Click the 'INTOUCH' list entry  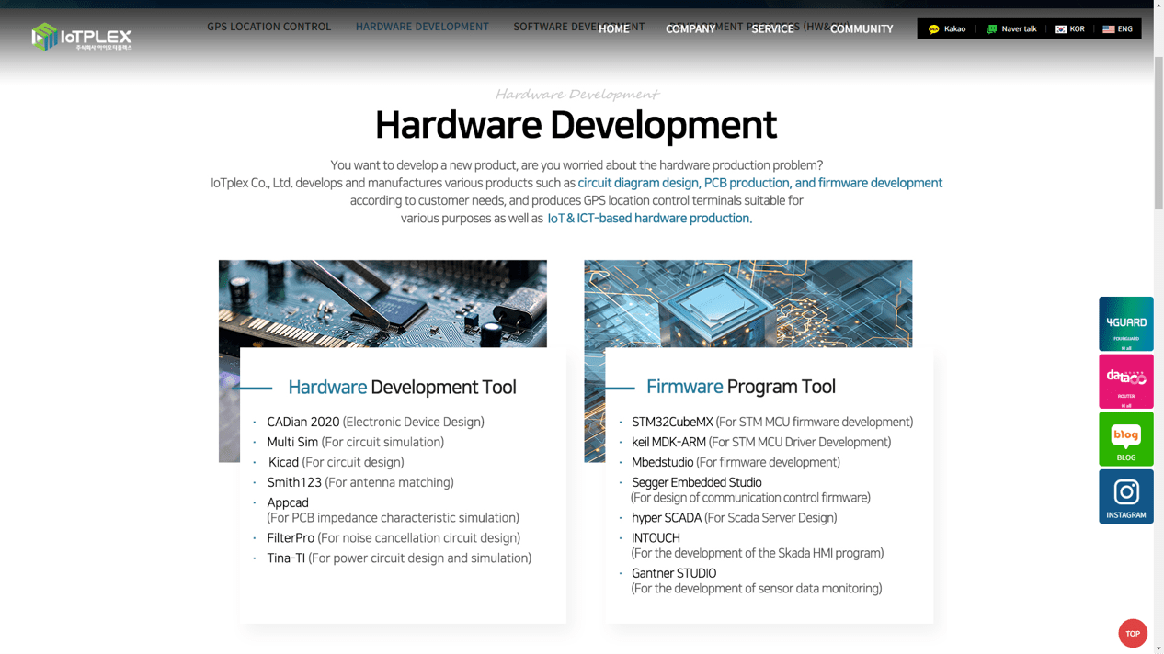[x=758, y=545]
